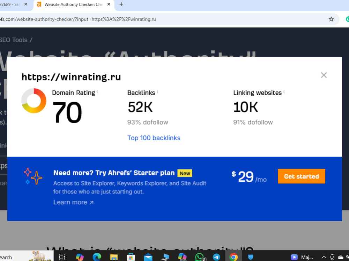Viewport: 349px width, 261px height.
Task: Bookmark this page with the star icon
Action: click(x=331, y=19)
